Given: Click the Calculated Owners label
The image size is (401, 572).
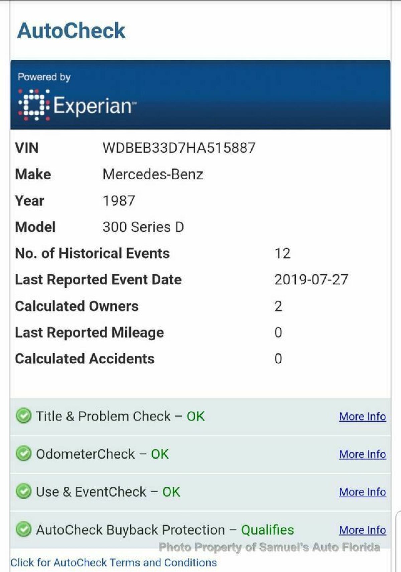Looking at the screenshot, I should [77, 306].
